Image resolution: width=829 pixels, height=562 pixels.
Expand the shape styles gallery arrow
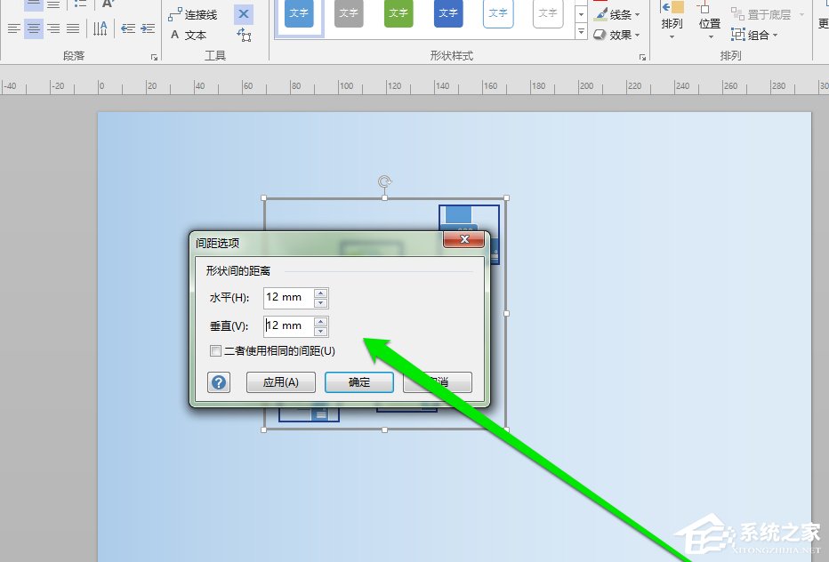(582, 30)
